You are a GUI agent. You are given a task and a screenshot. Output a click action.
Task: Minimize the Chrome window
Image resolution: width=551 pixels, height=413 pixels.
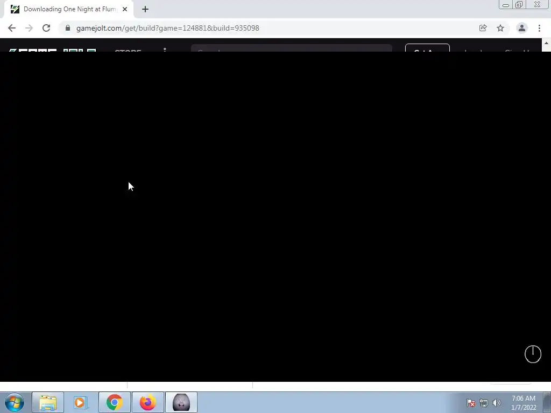pyautogui.click(x=506, y=5)
